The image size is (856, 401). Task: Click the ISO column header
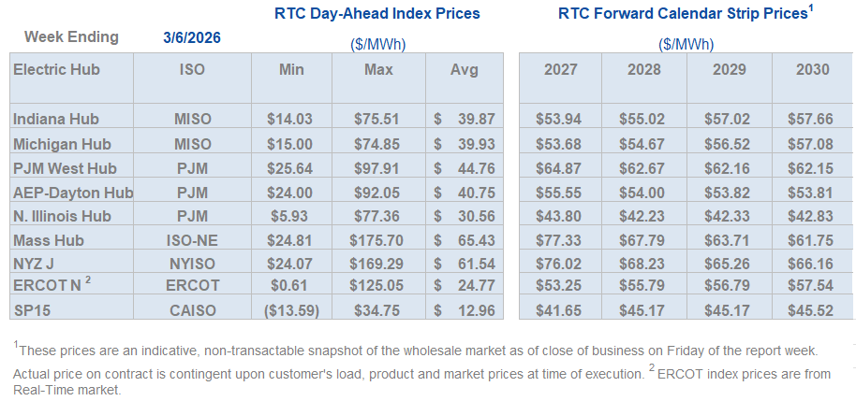[192, 69]
